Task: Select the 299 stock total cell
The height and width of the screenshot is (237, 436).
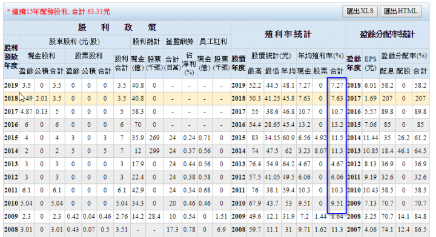Action: 154,151
